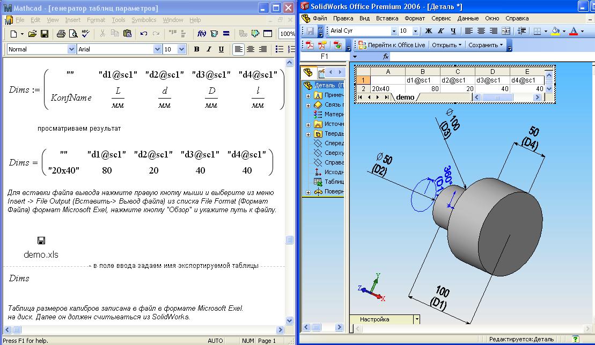
Task: Toggle Bold (B) in Mathcad format bar
Action: (x=196, y=49)
